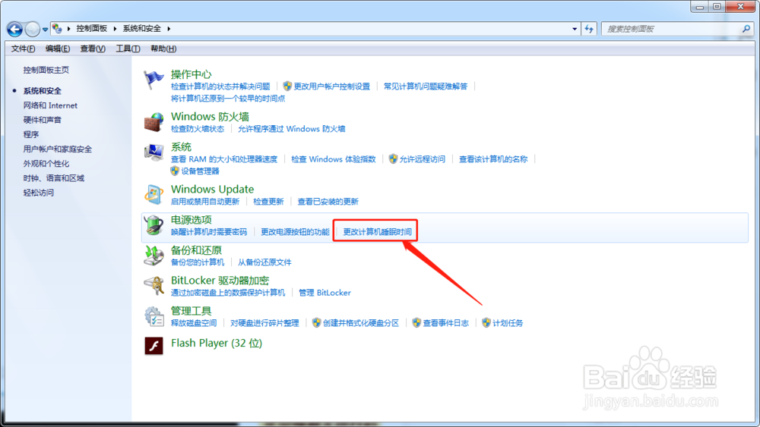Screen dimensions: 760x427
Task: Expand arrow after 控制面板 in breadcrumb
Action: (115, 29)
